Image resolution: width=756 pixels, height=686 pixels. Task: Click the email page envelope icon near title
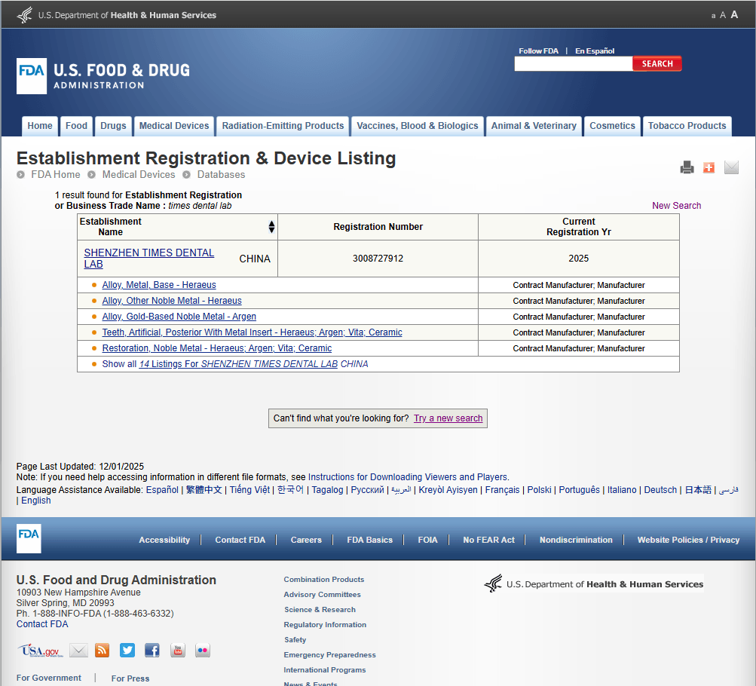[x=731, y=167]
